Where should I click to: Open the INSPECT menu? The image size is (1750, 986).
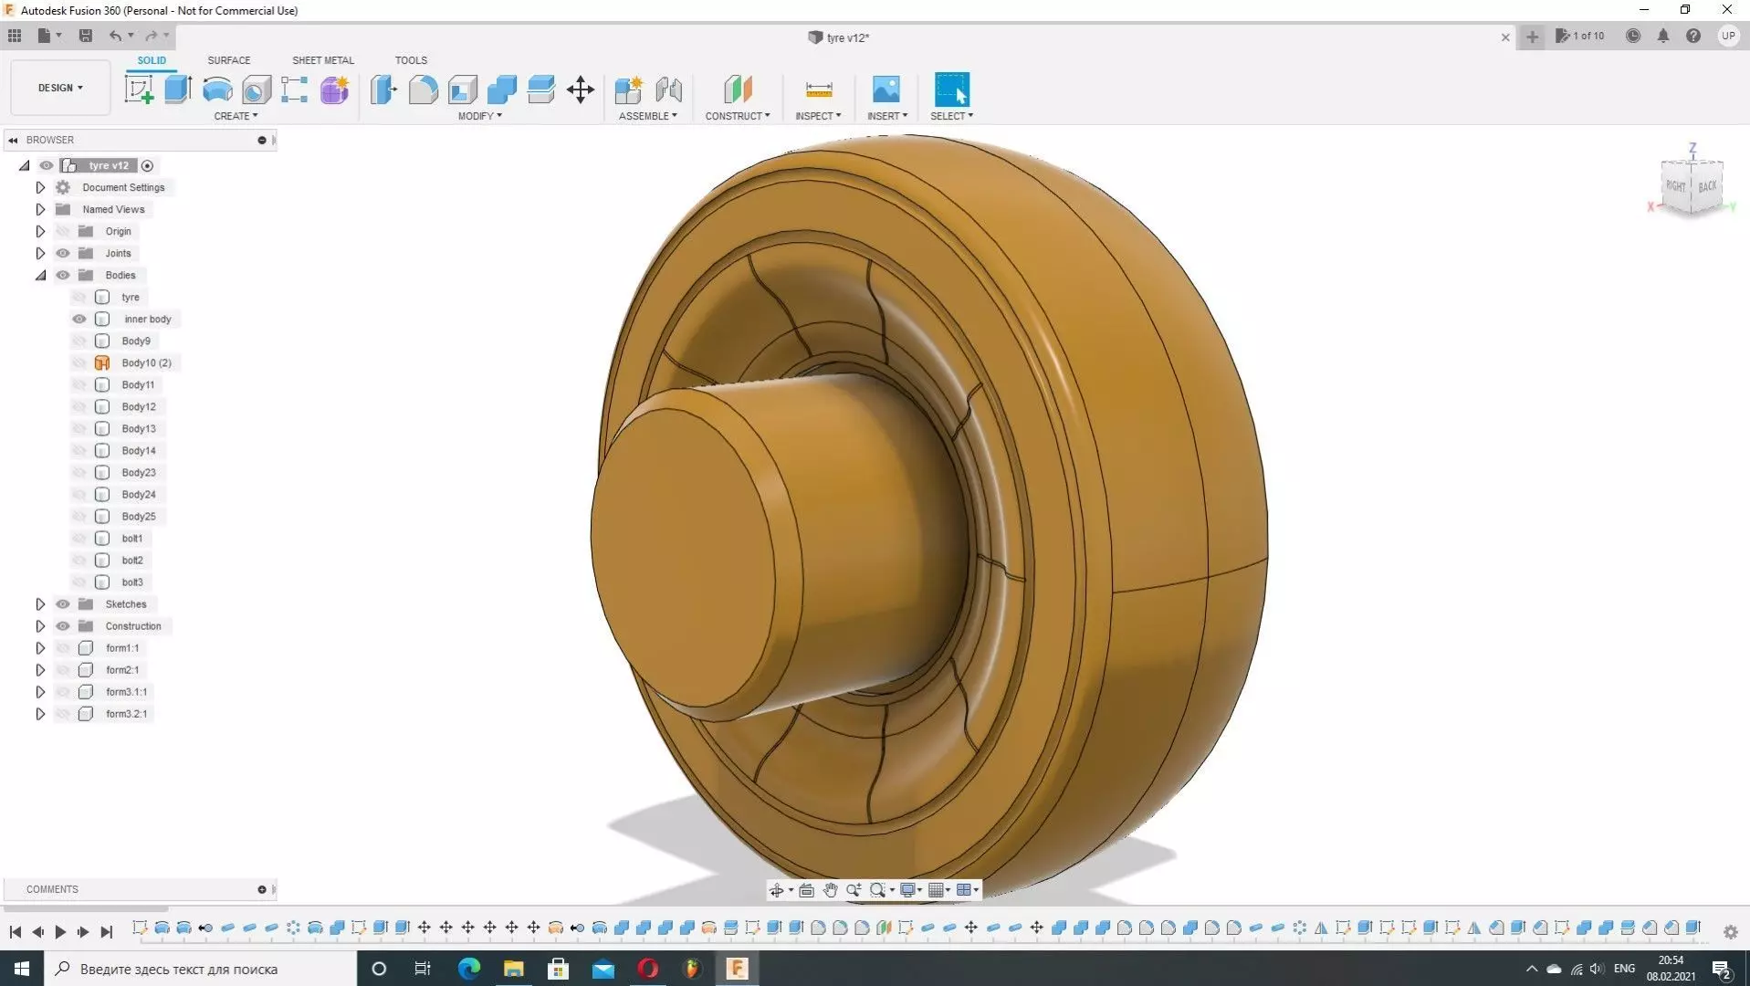coord(818,116)
